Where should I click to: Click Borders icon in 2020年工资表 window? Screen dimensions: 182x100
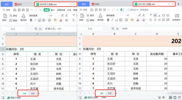click(44, 20)
